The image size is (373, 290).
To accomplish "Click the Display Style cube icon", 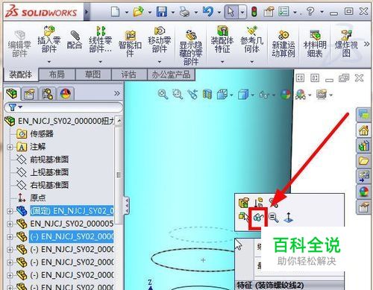I will click(x=243, y=95).
